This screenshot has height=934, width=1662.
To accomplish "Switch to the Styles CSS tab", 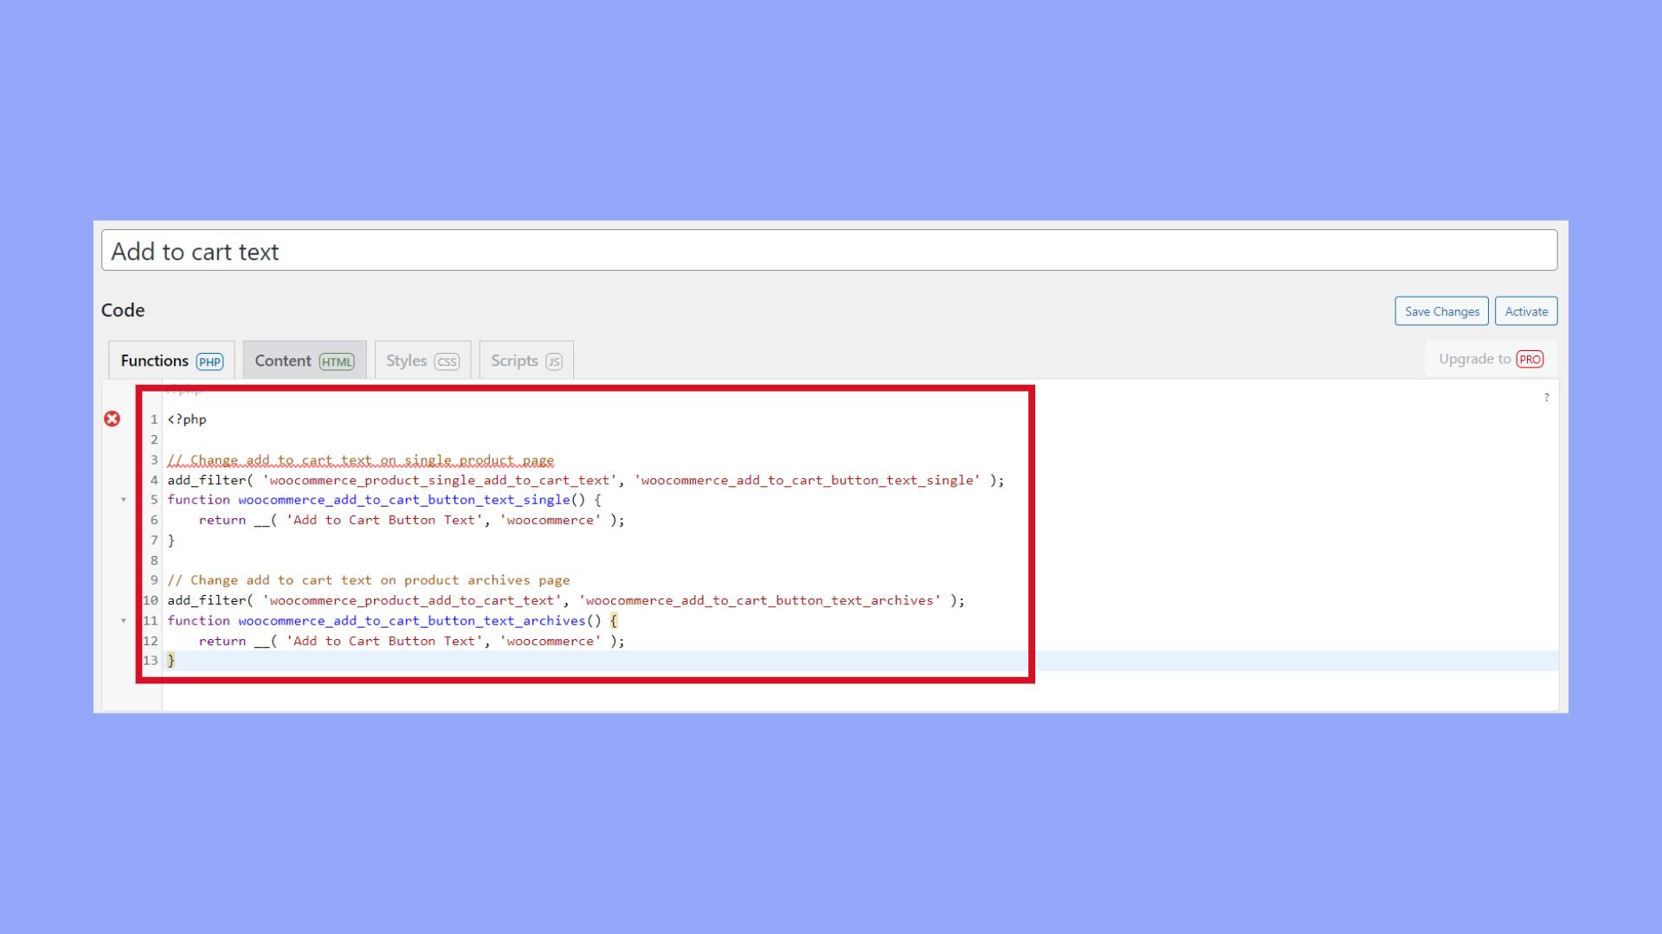I will pyautogui.click(x=407, y=360).
